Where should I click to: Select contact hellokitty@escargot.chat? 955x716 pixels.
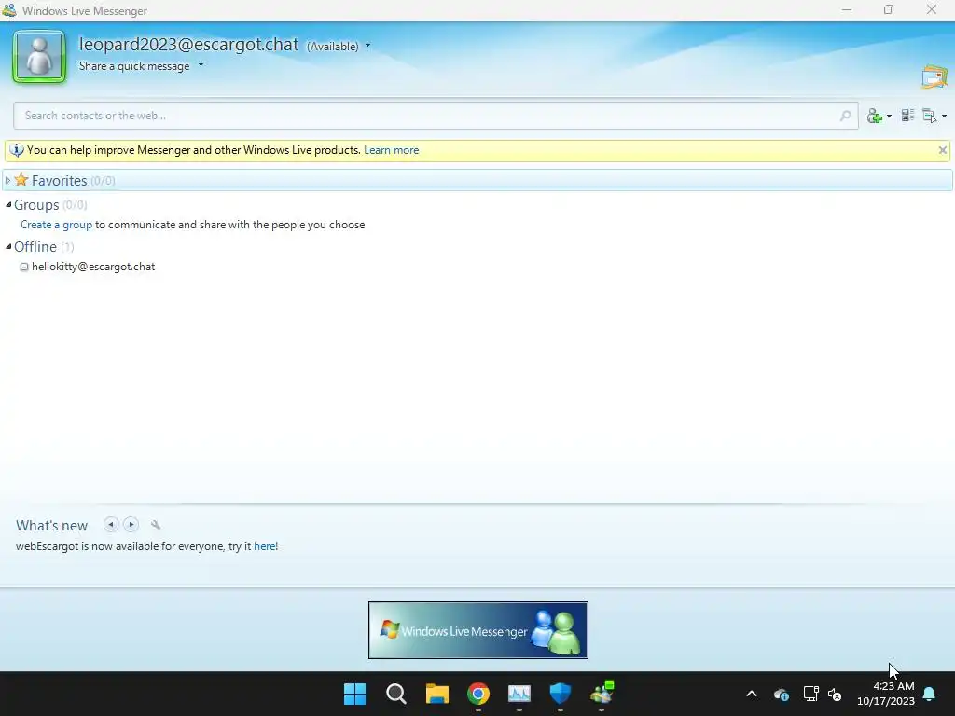click(93, 267)
